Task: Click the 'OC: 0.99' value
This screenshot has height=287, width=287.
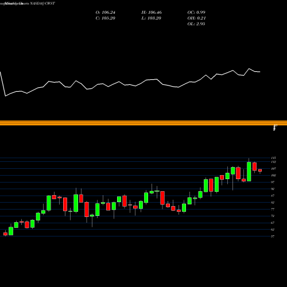Action: 196,13
